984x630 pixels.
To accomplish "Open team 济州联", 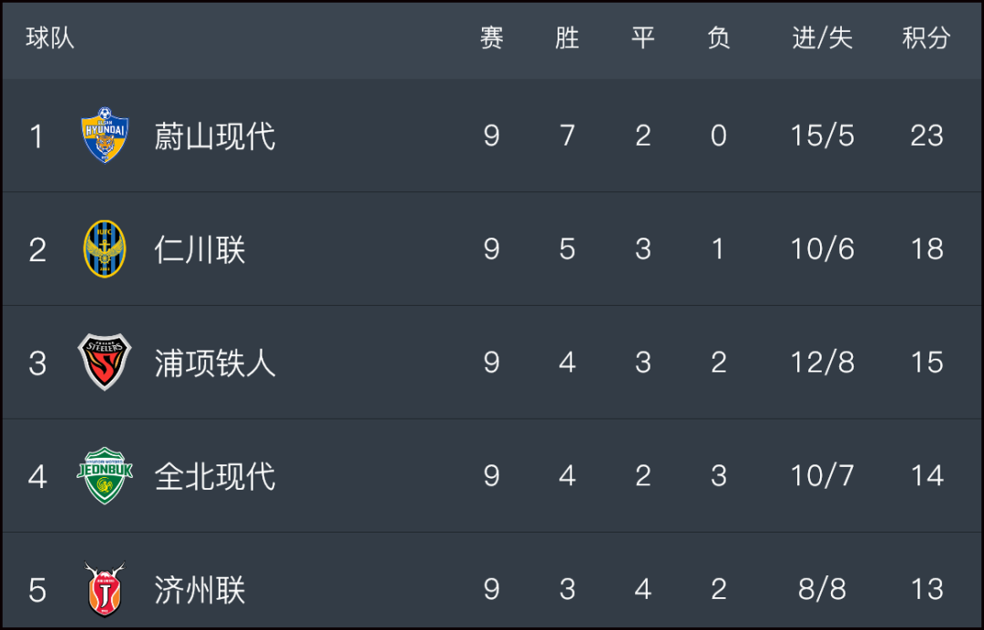I will [200, 590].
